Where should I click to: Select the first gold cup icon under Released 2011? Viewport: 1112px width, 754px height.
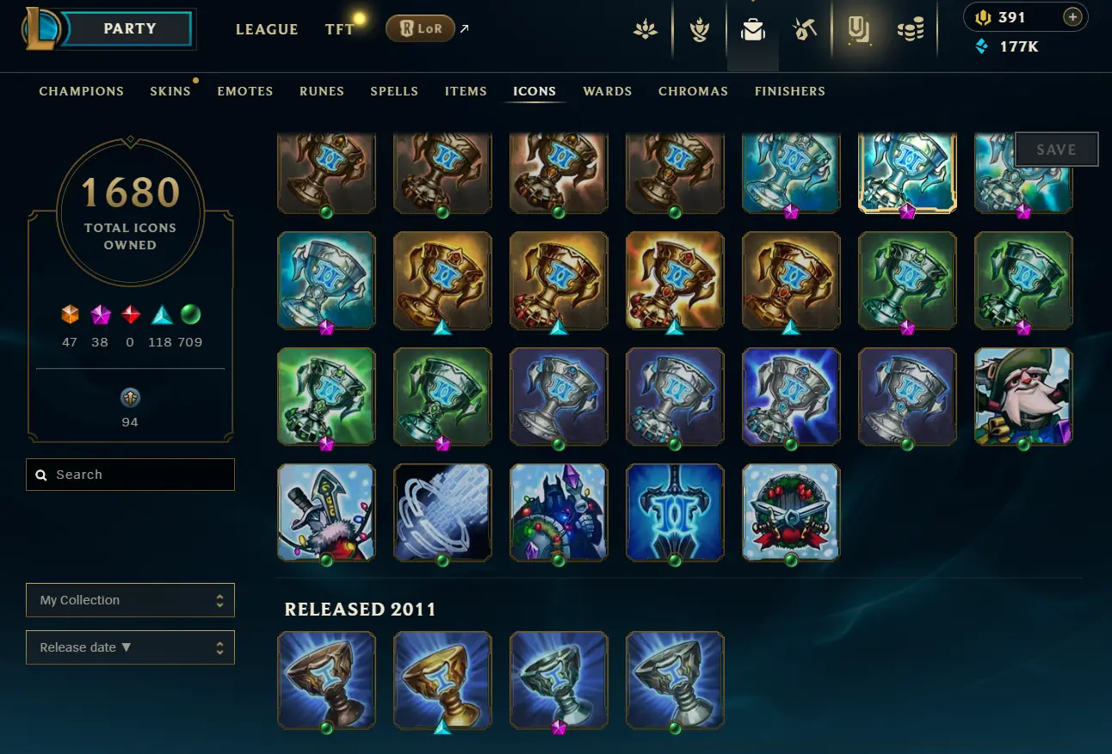tap(442, 681)
